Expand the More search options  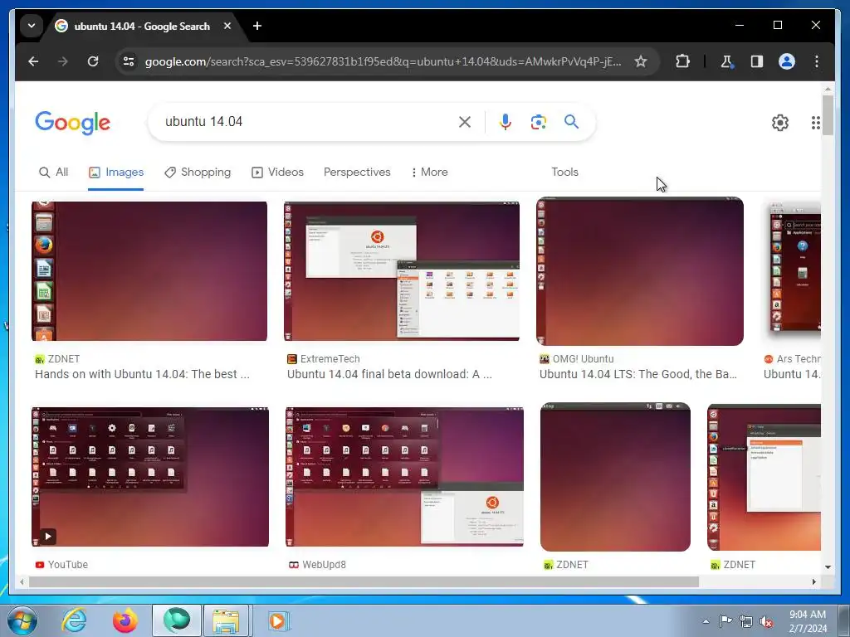[429, 173]
